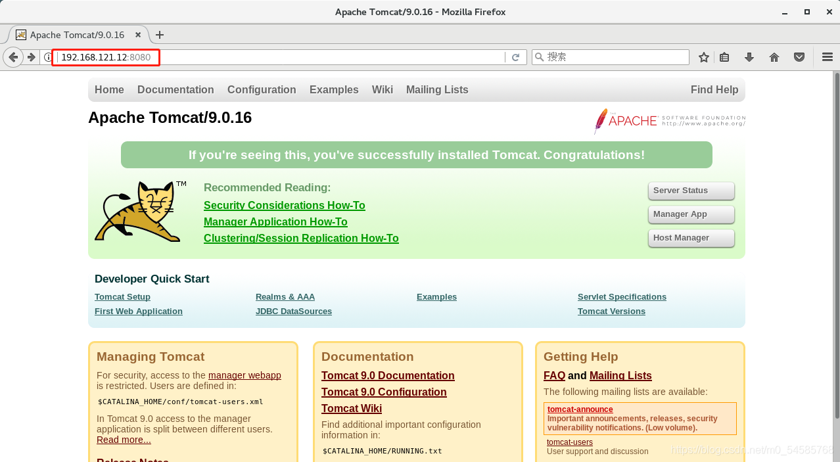The height and width of the screenshot is (462, 840).
Task: Open the Home navigation item
Action: [x=109, y=89]
